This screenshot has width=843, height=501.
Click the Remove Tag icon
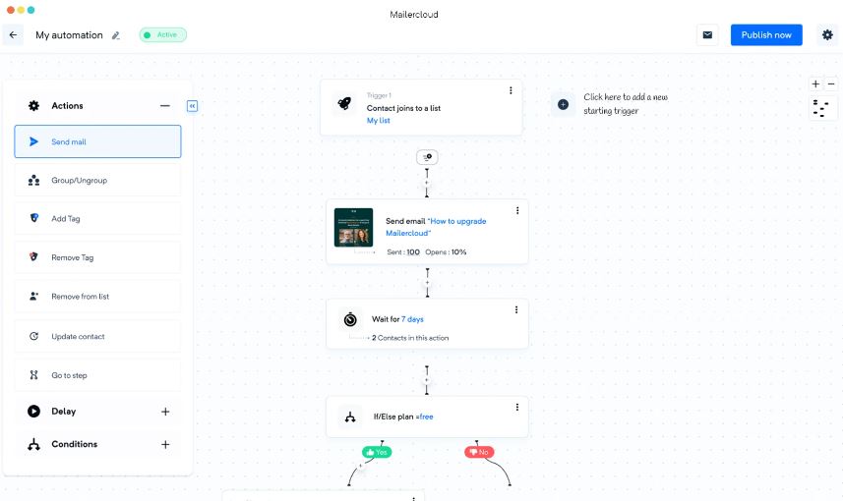[33, 256]
